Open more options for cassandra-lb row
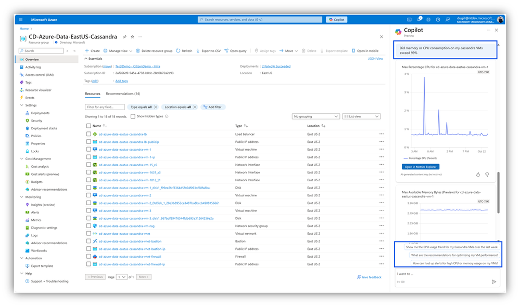This screenshot has height=307, width=520. click(382, 134)
